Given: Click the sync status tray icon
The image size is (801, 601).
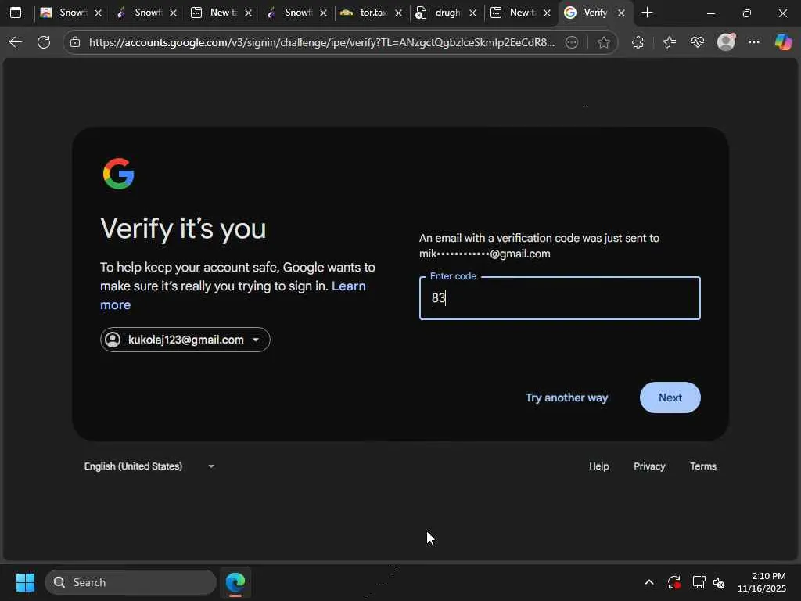Looking at the screenshot, I should 673,582.
